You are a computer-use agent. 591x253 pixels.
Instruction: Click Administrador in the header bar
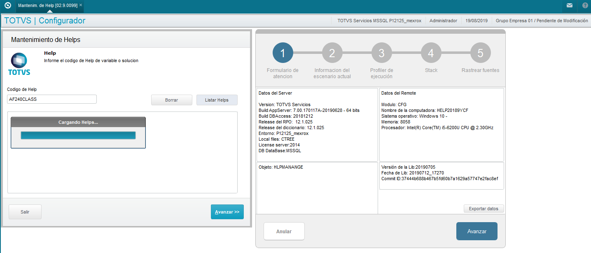pos(443,21)
